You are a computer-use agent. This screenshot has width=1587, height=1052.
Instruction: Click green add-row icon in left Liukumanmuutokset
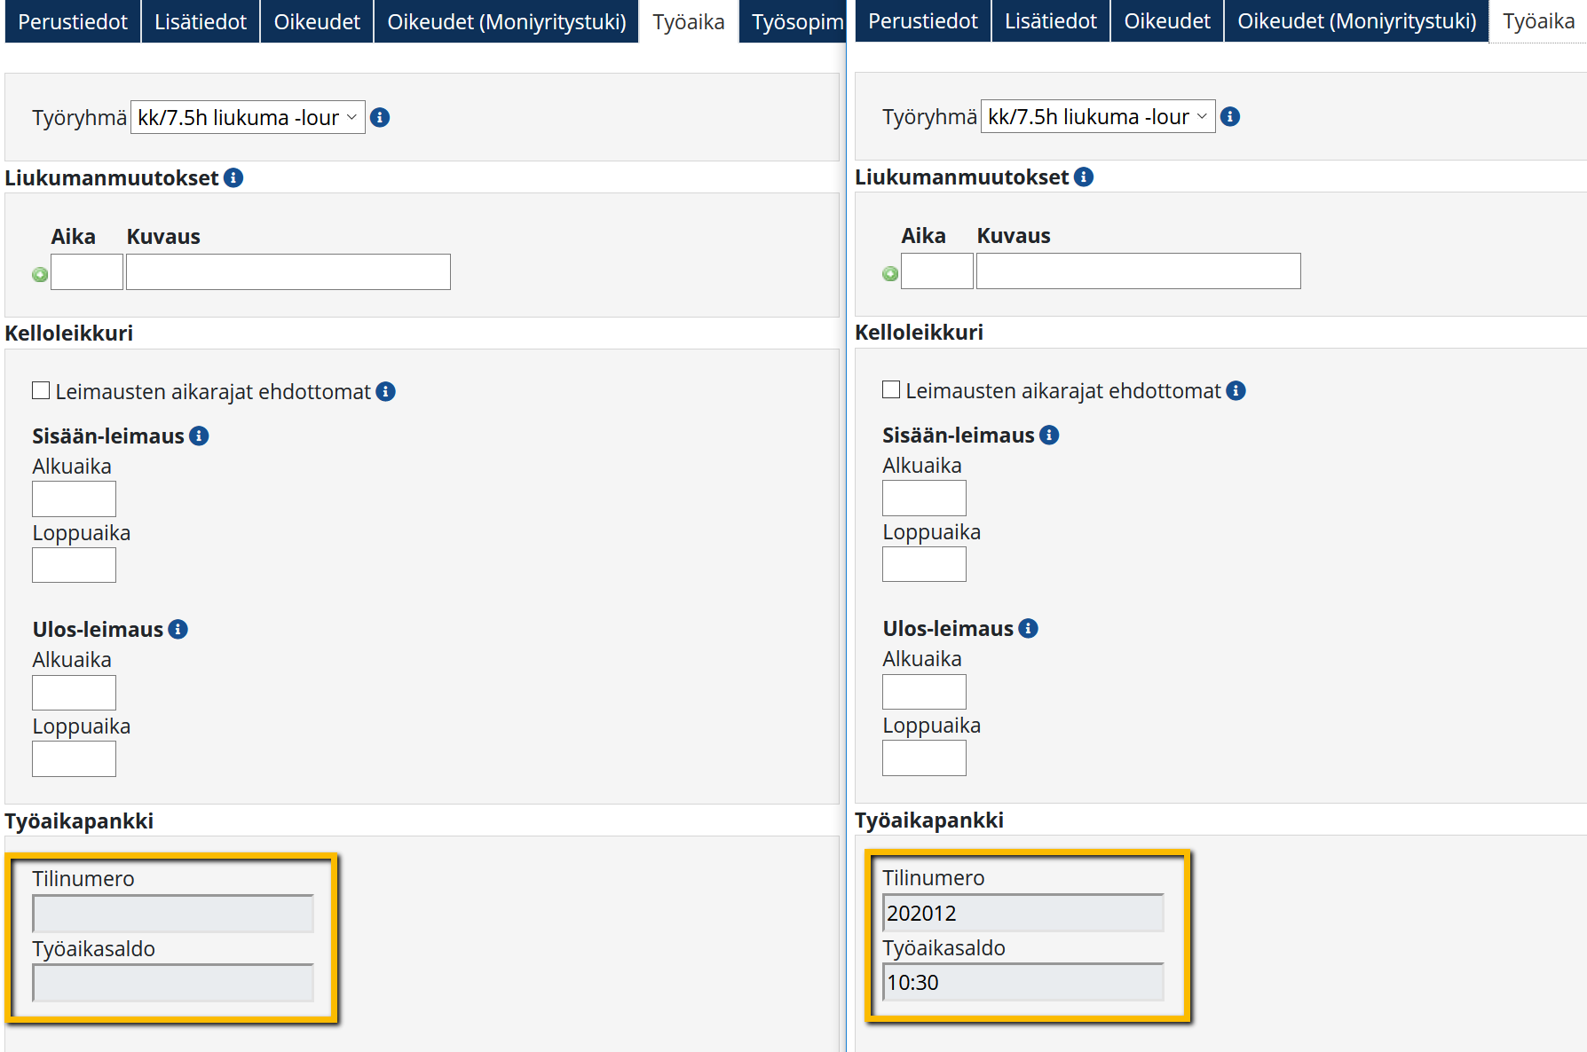coord(40,275)
